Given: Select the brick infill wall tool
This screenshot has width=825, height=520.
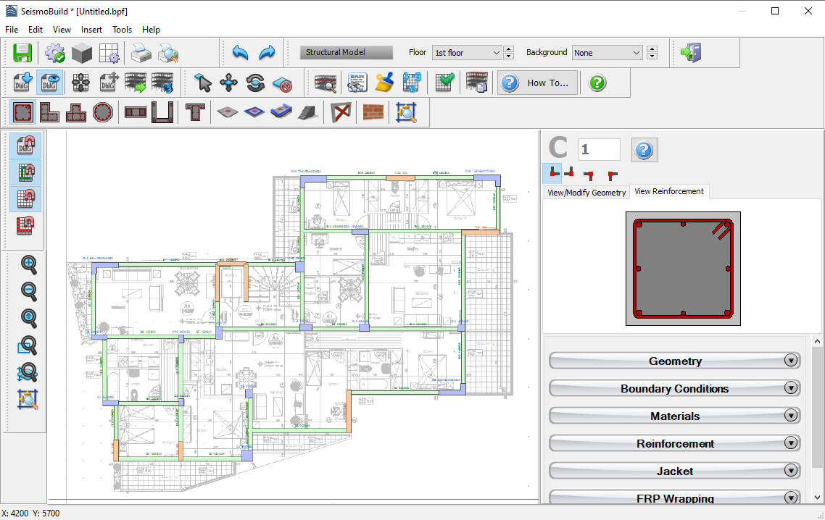Looking at the screenshot, I should [373, 112].
